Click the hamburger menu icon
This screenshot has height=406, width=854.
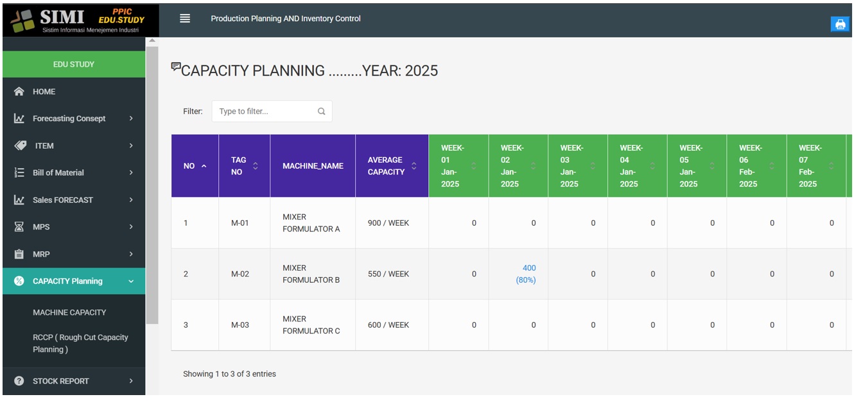[185, 19]
